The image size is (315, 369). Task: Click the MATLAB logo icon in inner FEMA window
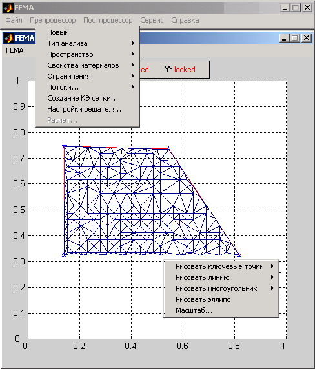pos(8,38)
